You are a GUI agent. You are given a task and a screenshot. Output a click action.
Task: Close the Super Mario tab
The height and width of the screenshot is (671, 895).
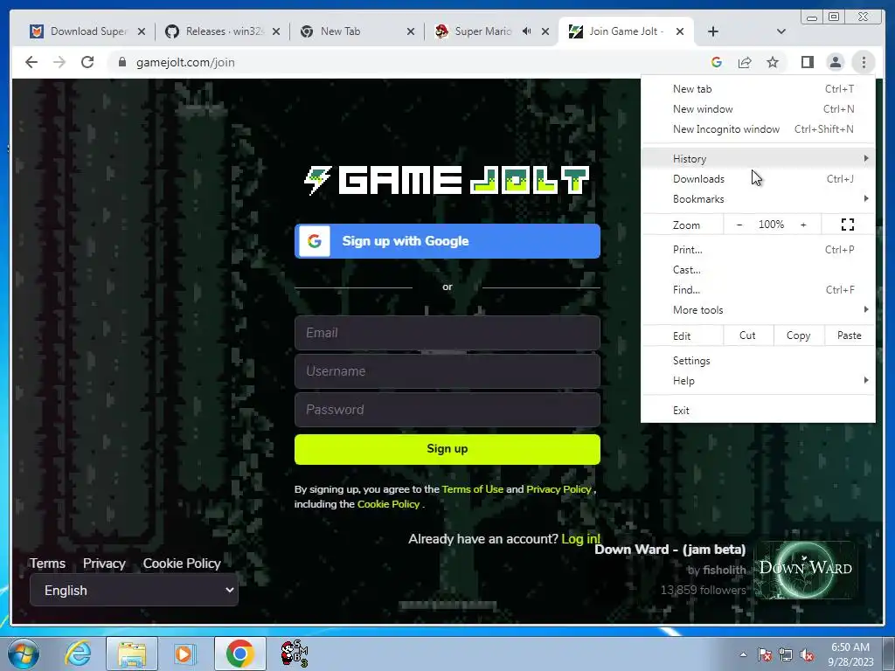pyautogui.click(x=545, y=31)
